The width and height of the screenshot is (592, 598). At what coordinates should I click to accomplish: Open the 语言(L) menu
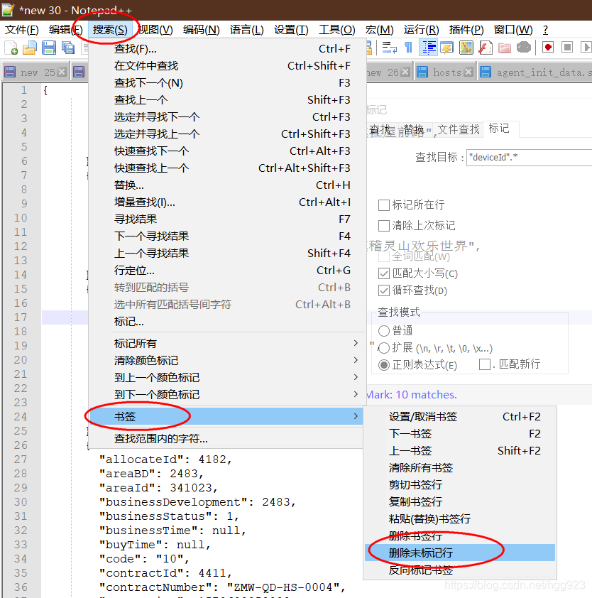[246, 29]
